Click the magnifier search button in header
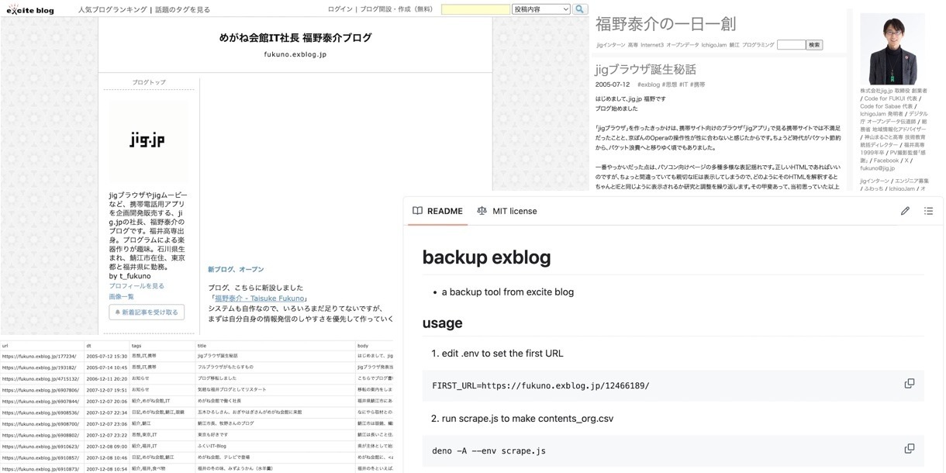 click(580, 9)
